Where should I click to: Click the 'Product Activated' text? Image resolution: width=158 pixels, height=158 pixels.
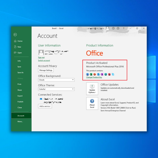(x=97, y=63)
